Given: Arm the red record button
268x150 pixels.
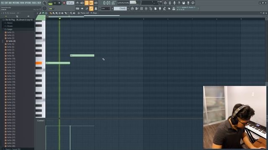Looking at the screenshot, I should click(x=64, y=3).
